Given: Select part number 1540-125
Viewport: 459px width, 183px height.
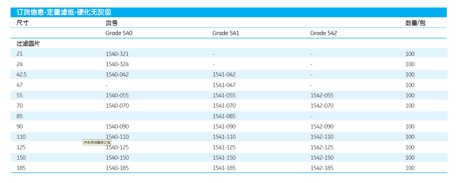Looking at the screenshot, I should 117,147.
